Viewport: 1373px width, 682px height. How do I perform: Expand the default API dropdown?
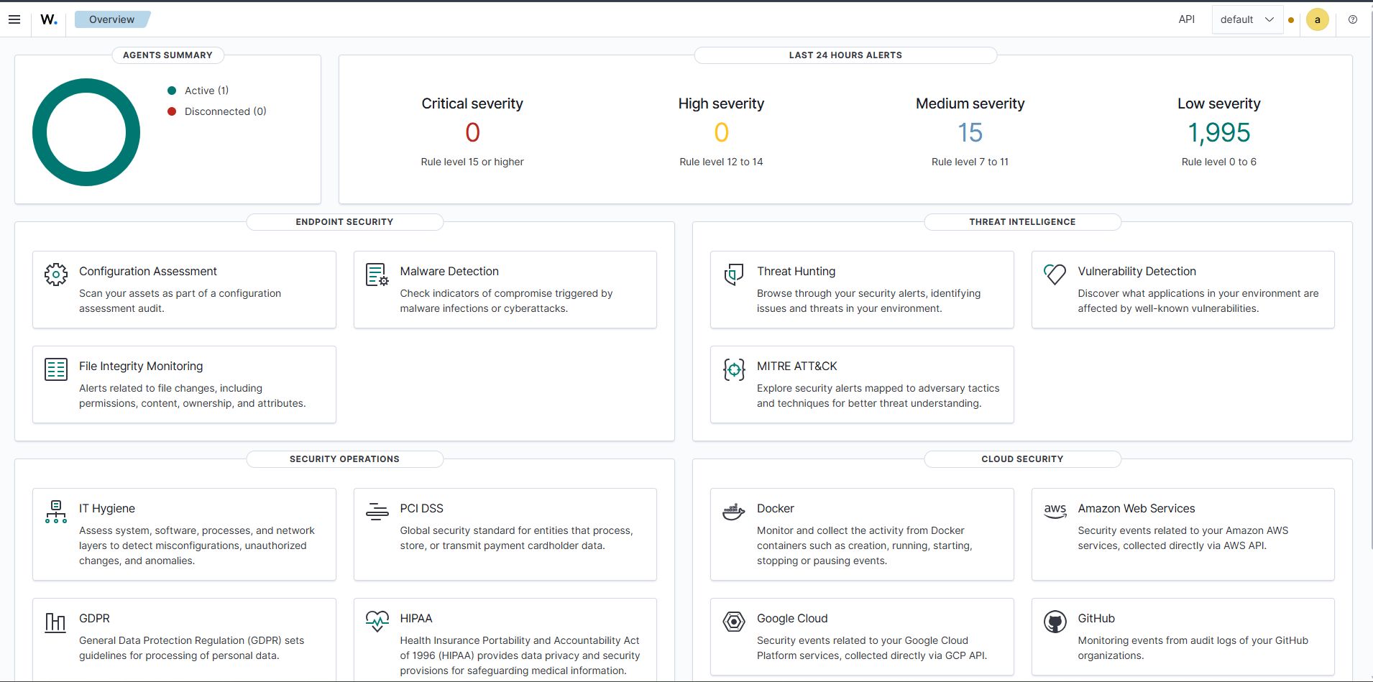click(x=1246, y=19)
